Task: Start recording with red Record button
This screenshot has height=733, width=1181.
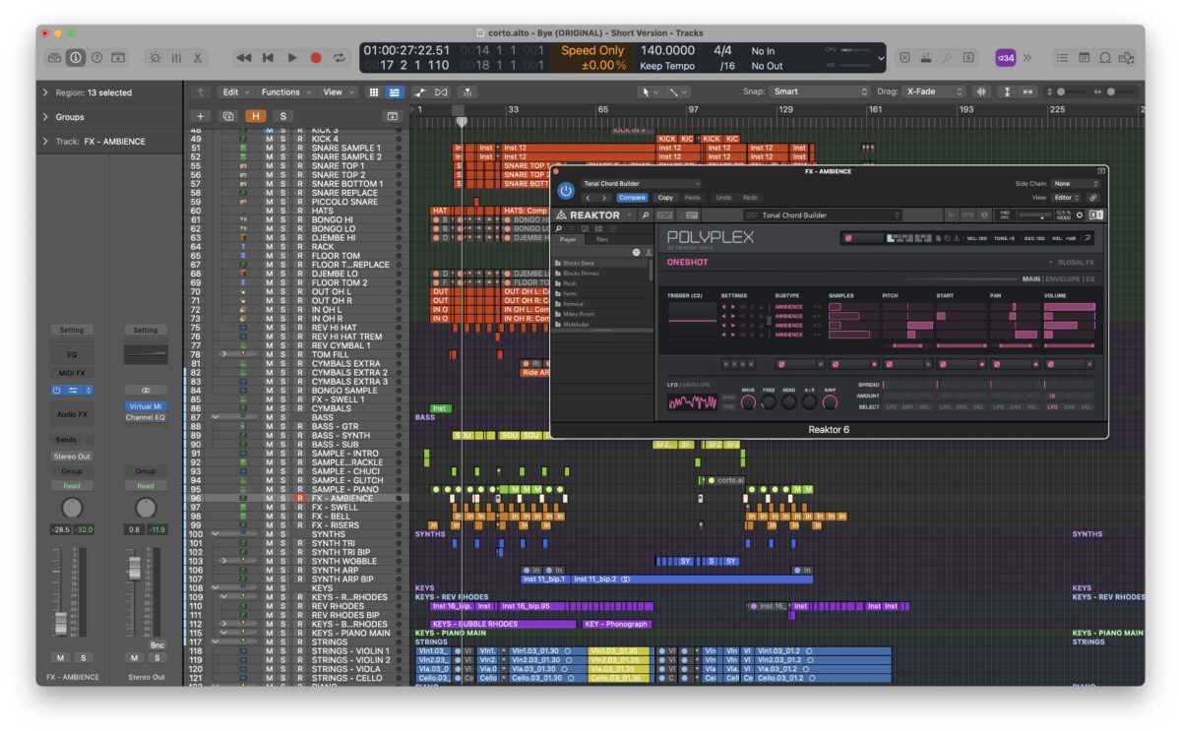Action: [316, 58]
